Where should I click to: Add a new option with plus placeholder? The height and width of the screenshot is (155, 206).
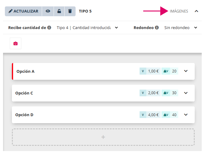[103, 137]
